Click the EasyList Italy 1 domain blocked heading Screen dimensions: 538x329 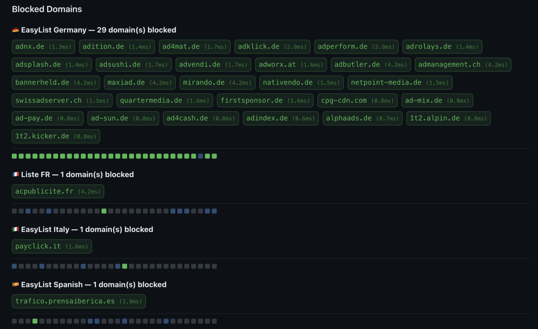(x=83, y=229)
